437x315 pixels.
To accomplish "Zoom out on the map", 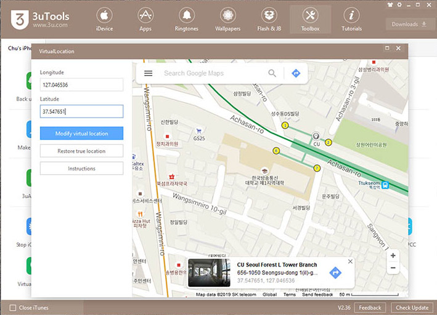I will coord(393,268).
